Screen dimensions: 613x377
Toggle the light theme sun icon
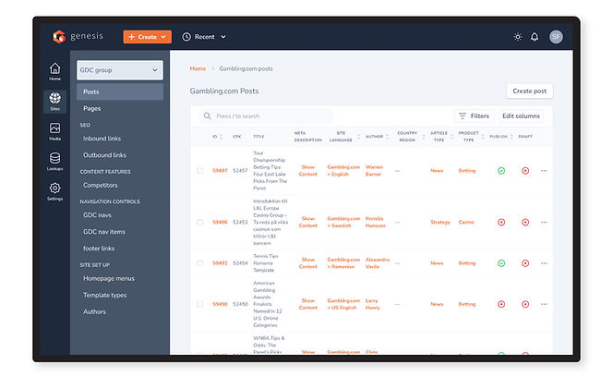coord(518,37)
